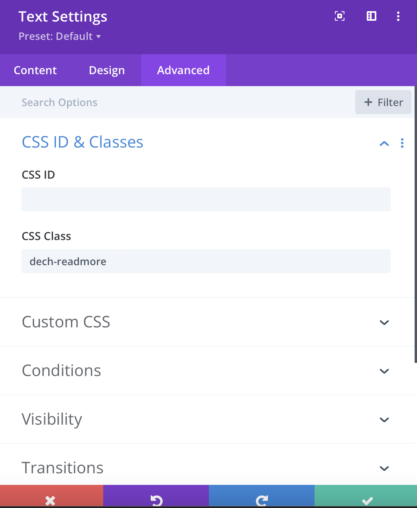This screenshot has width=417, height=508.
Task: Open the Preset: Default dropdown
Action: coord(60,36)
